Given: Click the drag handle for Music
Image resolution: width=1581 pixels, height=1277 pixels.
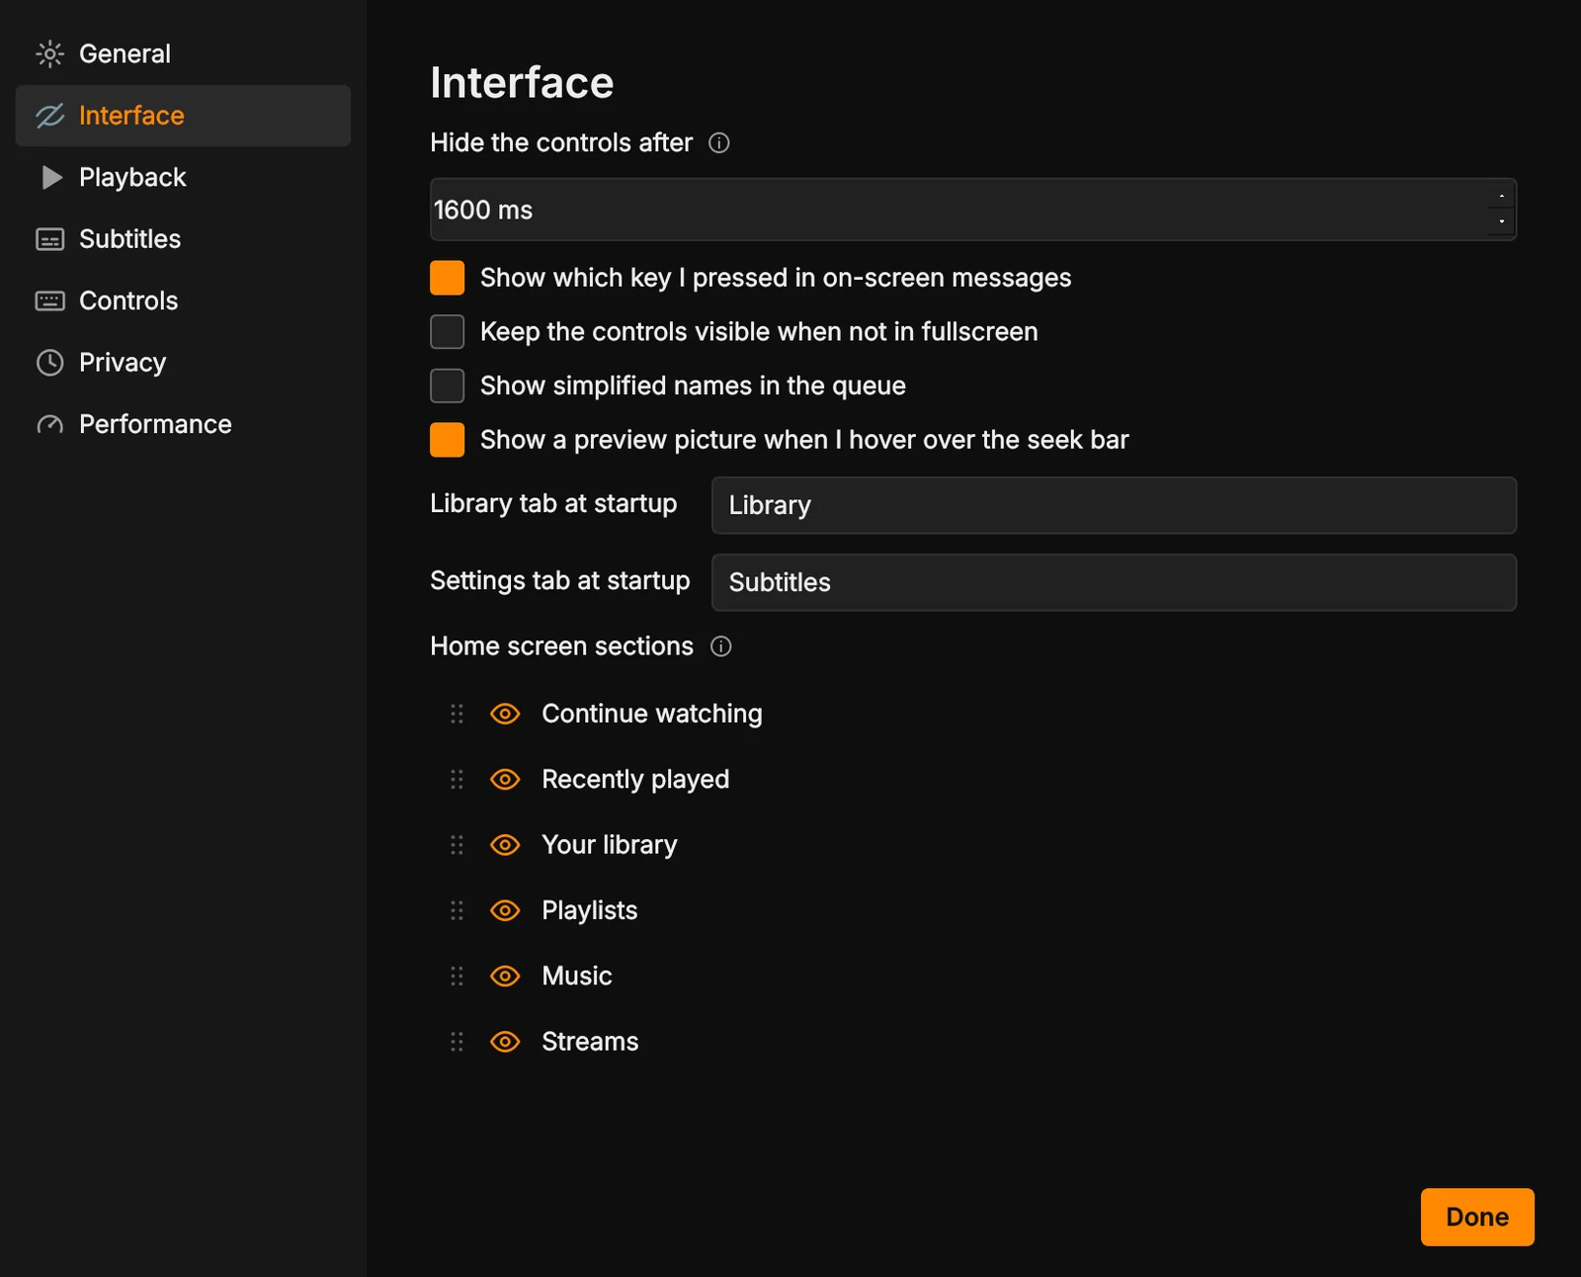Looking at the screenshot, I should coord(457,977).
